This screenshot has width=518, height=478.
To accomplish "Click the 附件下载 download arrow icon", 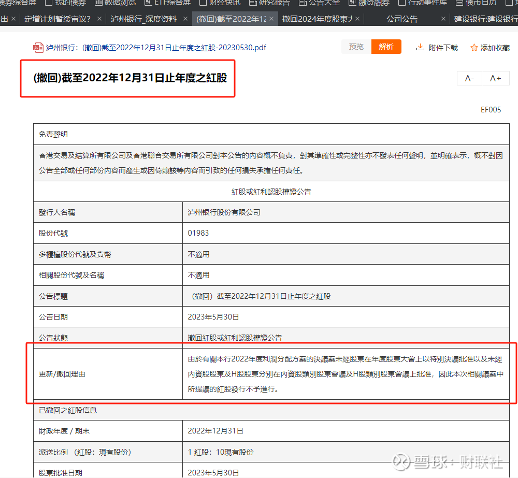I will coord(420,47).
